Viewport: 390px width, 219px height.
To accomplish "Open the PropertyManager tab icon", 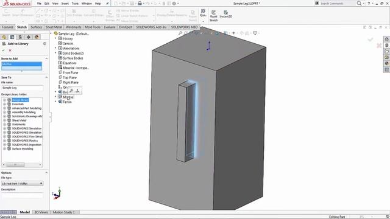I will click(x=12, y=37).
